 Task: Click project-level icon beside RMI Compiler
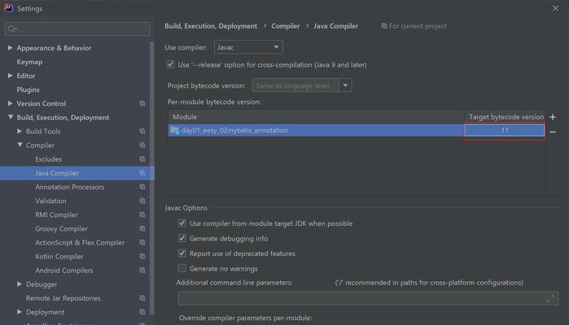(x=142, y=214)
